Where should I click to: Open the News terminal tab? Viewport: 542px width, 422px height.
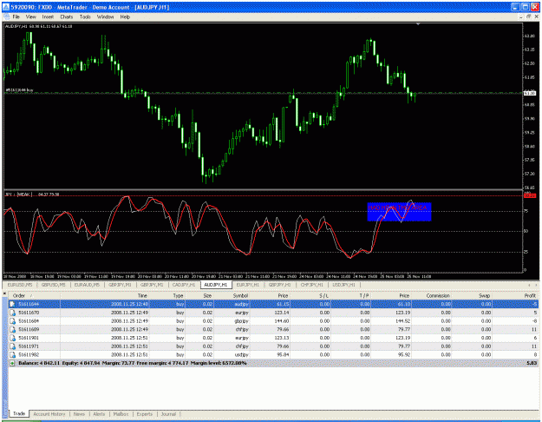point(79,414)
